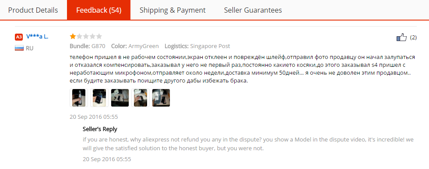The height and width of the screenshot is (169, 429).
Task: Click the A3 buyer level badge
Action: [18, 37]
